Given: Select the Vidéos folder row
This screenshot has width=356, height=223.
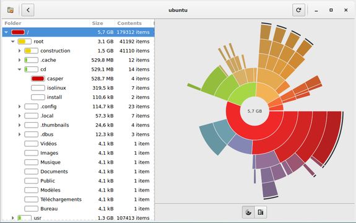Looking at the screenshot, I should [78, 144].
